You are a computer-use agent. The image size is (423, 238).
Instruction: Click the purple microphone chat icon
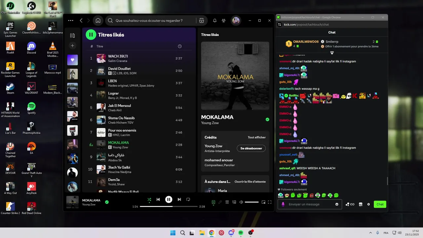pos(283,204)
